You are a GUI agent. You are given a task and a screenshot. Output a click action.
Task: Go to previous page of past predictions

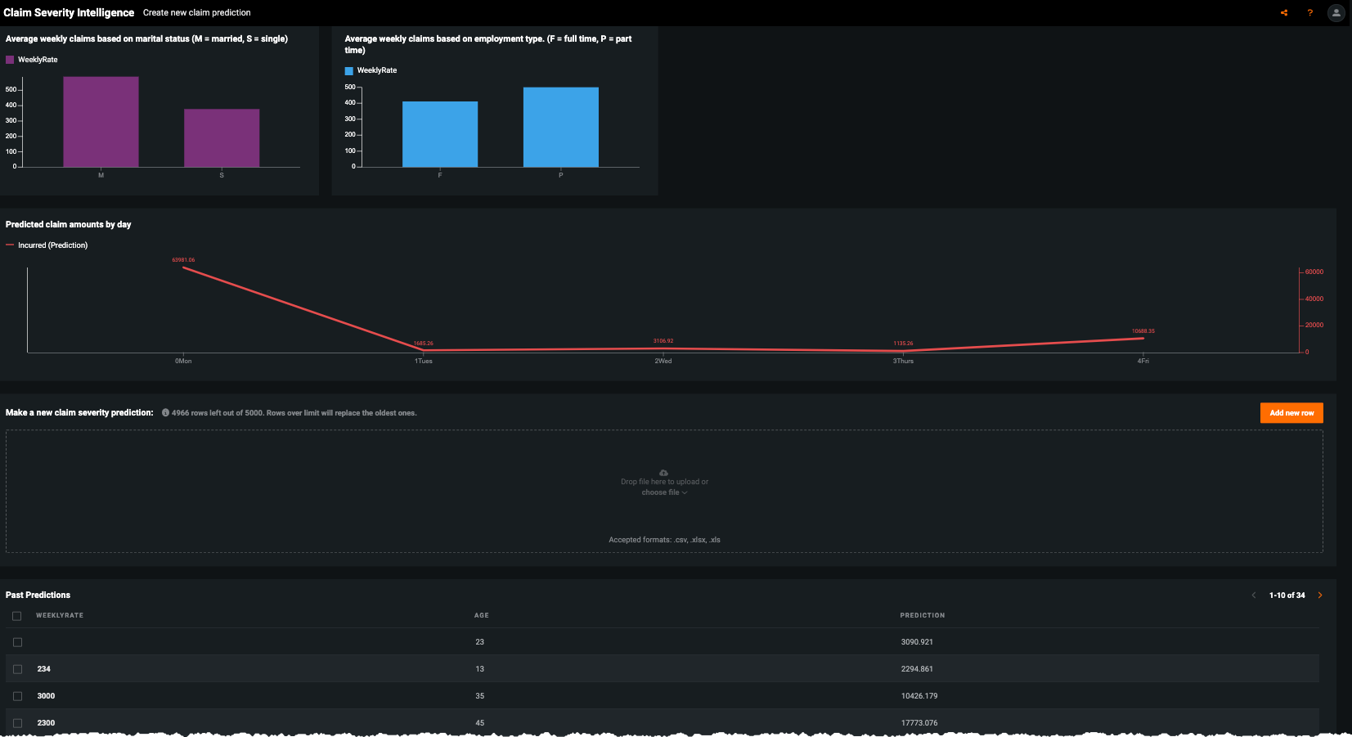click(1253, 595)
